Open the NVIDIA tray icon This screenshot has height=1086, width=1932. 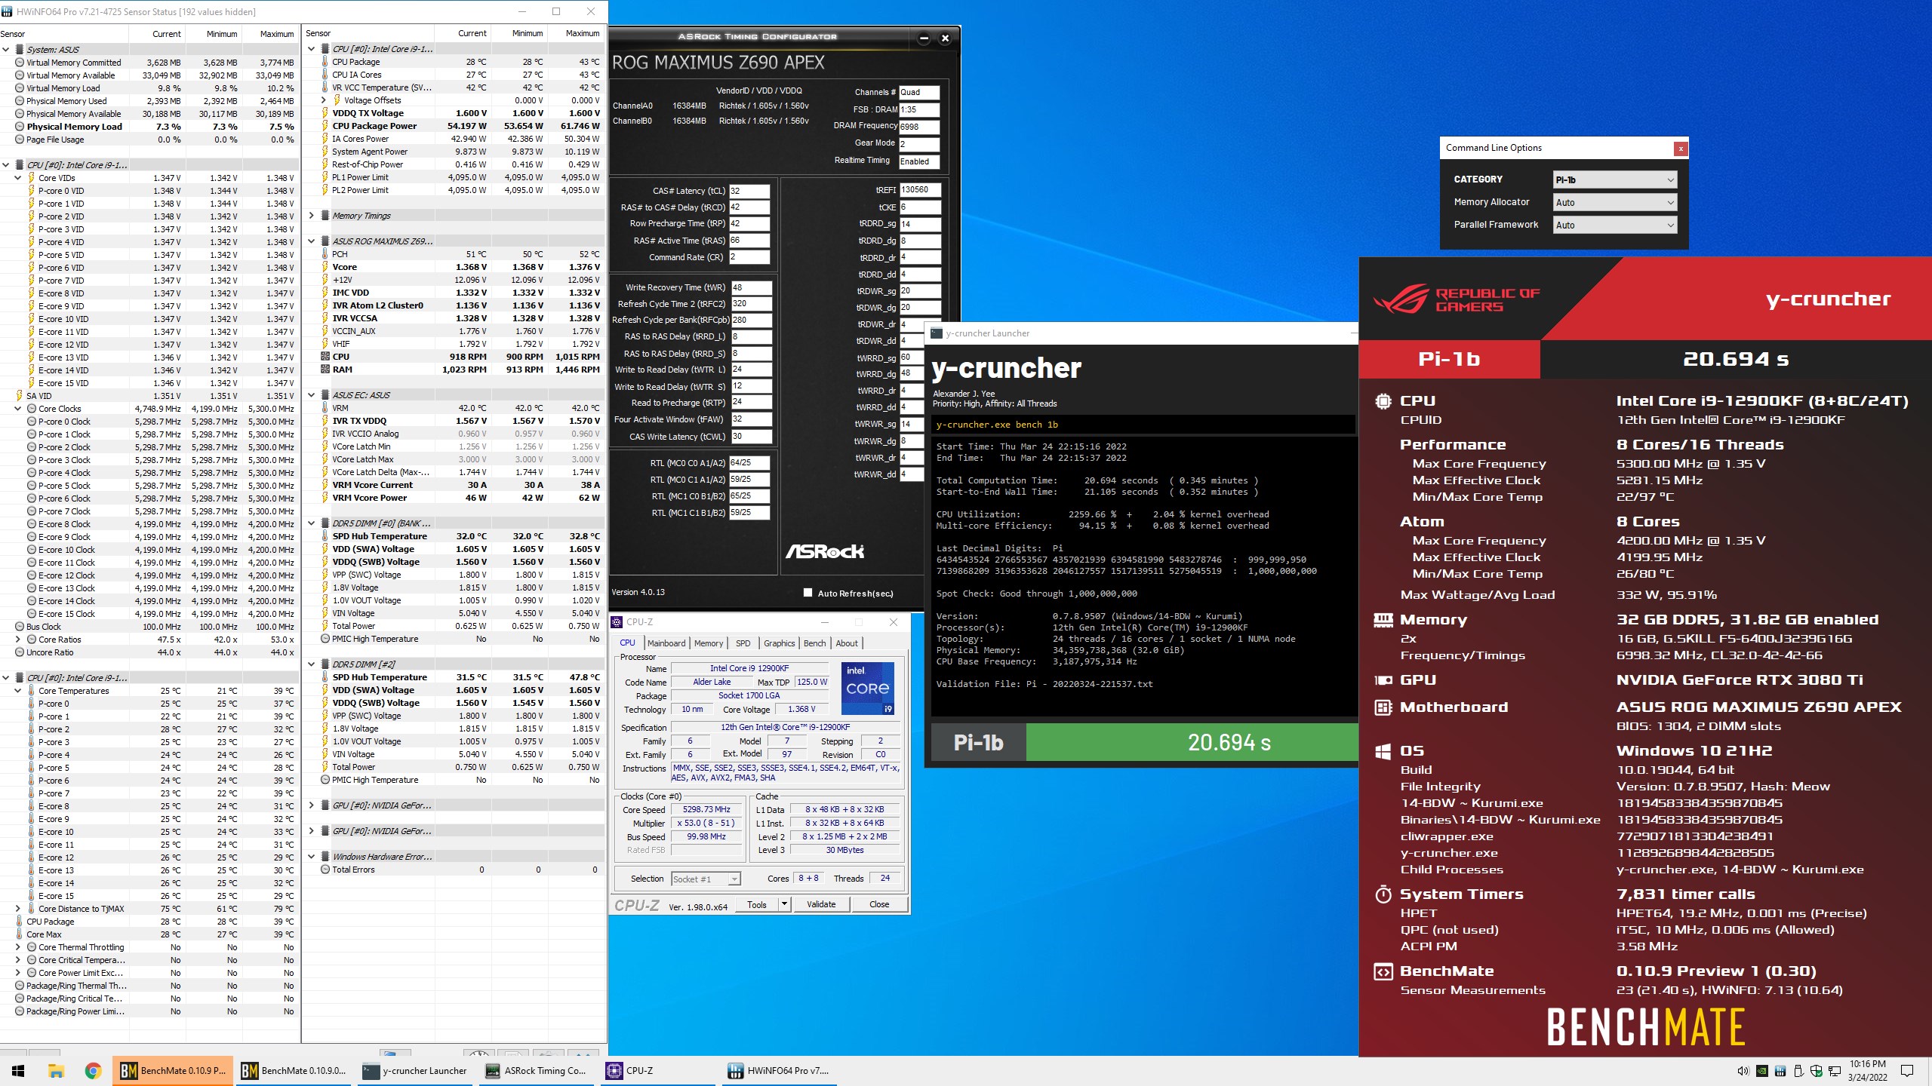tap(1761, 1071)
